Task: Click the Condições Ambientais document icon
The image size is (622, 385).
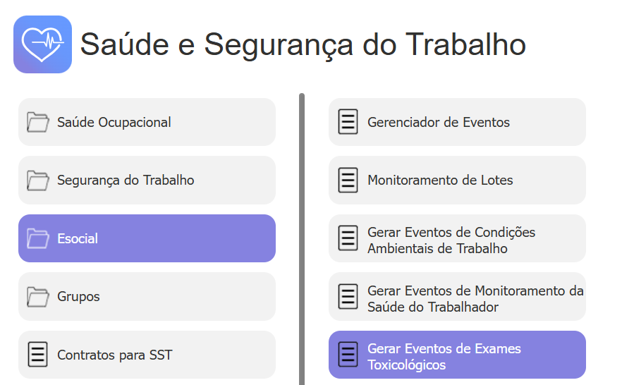Action: coord(348,238)
